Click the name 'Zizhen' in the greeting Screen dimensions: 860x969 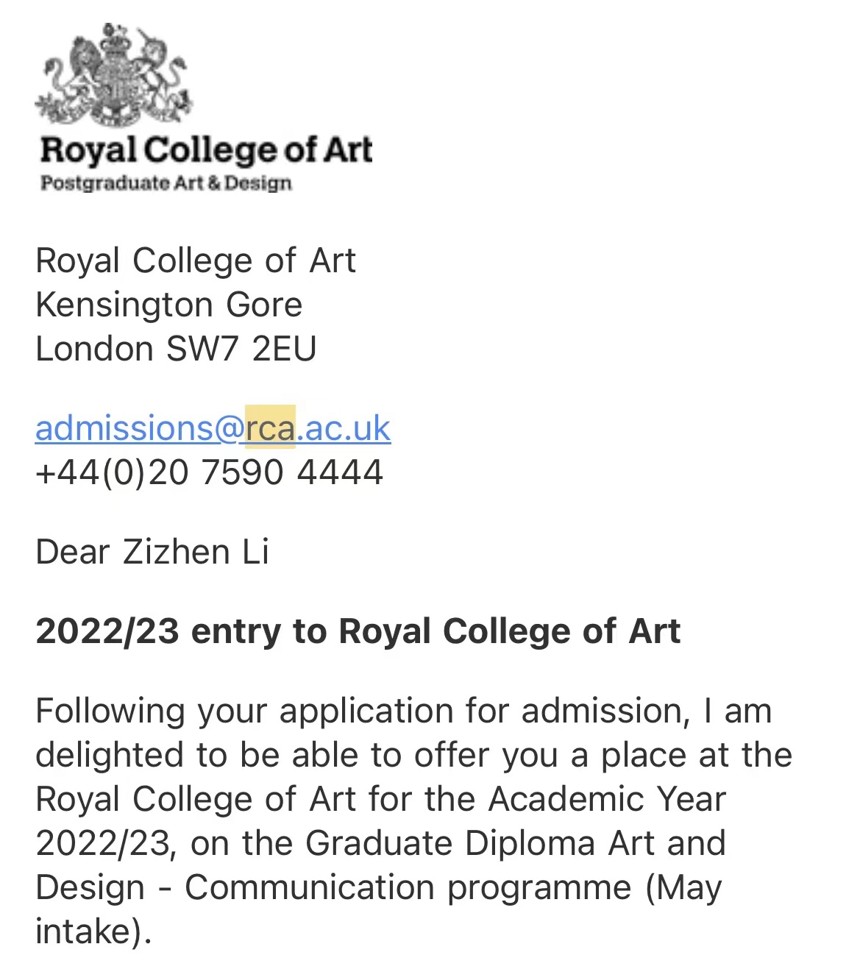tap(176, 552)
